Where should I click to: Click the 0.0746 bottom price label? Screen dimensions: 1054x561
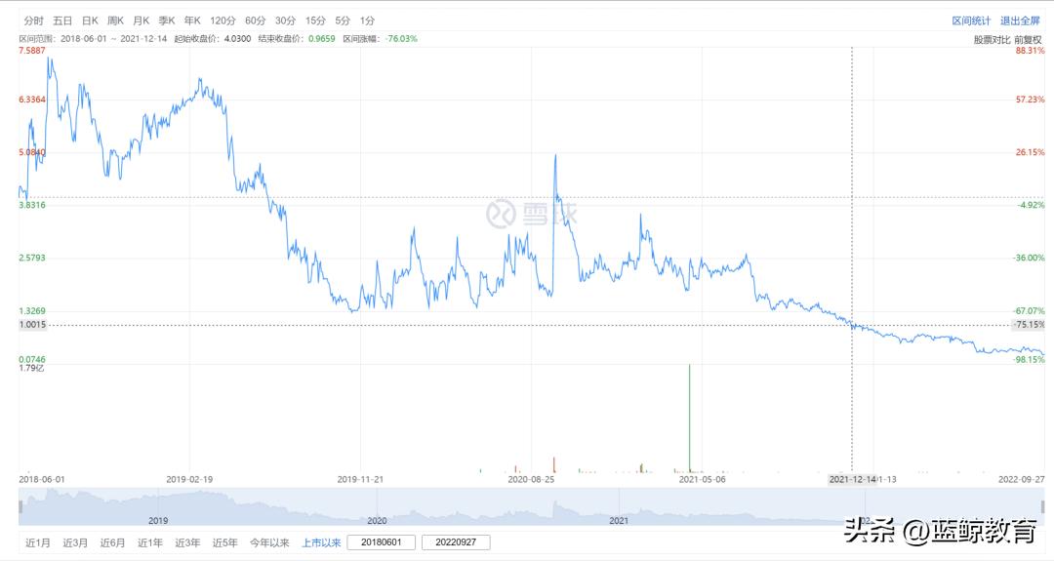32,359
